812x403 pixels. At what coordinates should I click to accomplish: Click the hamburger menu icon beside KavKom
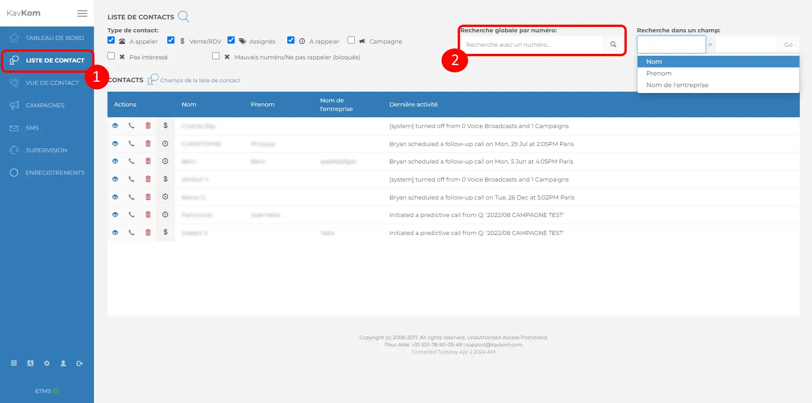(82, 13)
